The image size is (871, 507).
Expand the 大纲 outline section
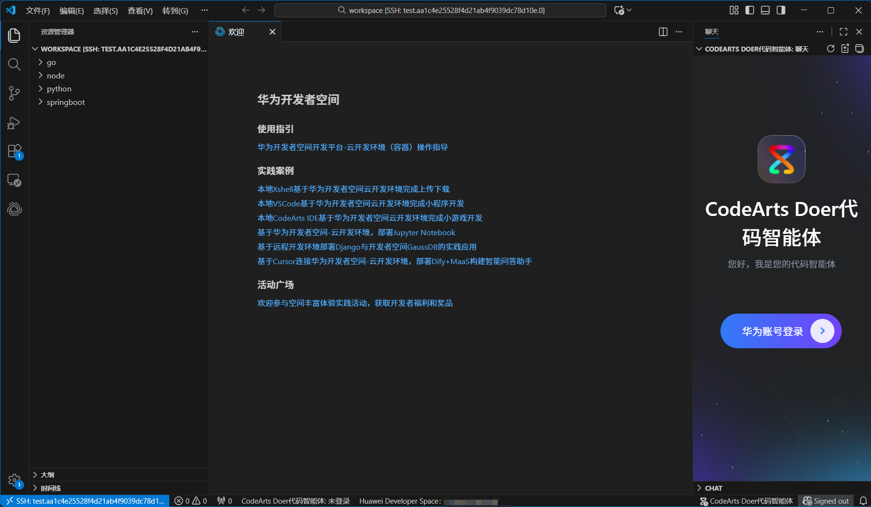[119, 475]
